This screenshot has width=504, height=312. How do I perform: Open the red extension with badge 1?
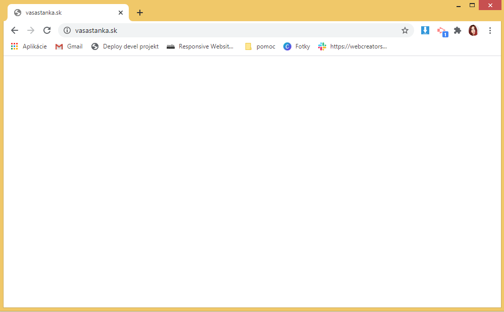point(442,31)
